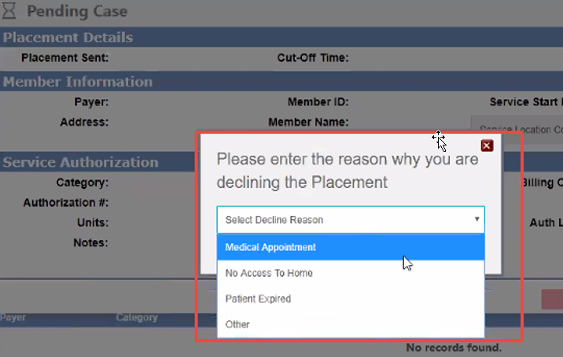Click the Service Authorization section header
Screen dimensions: 563x357
click(80, 162)
